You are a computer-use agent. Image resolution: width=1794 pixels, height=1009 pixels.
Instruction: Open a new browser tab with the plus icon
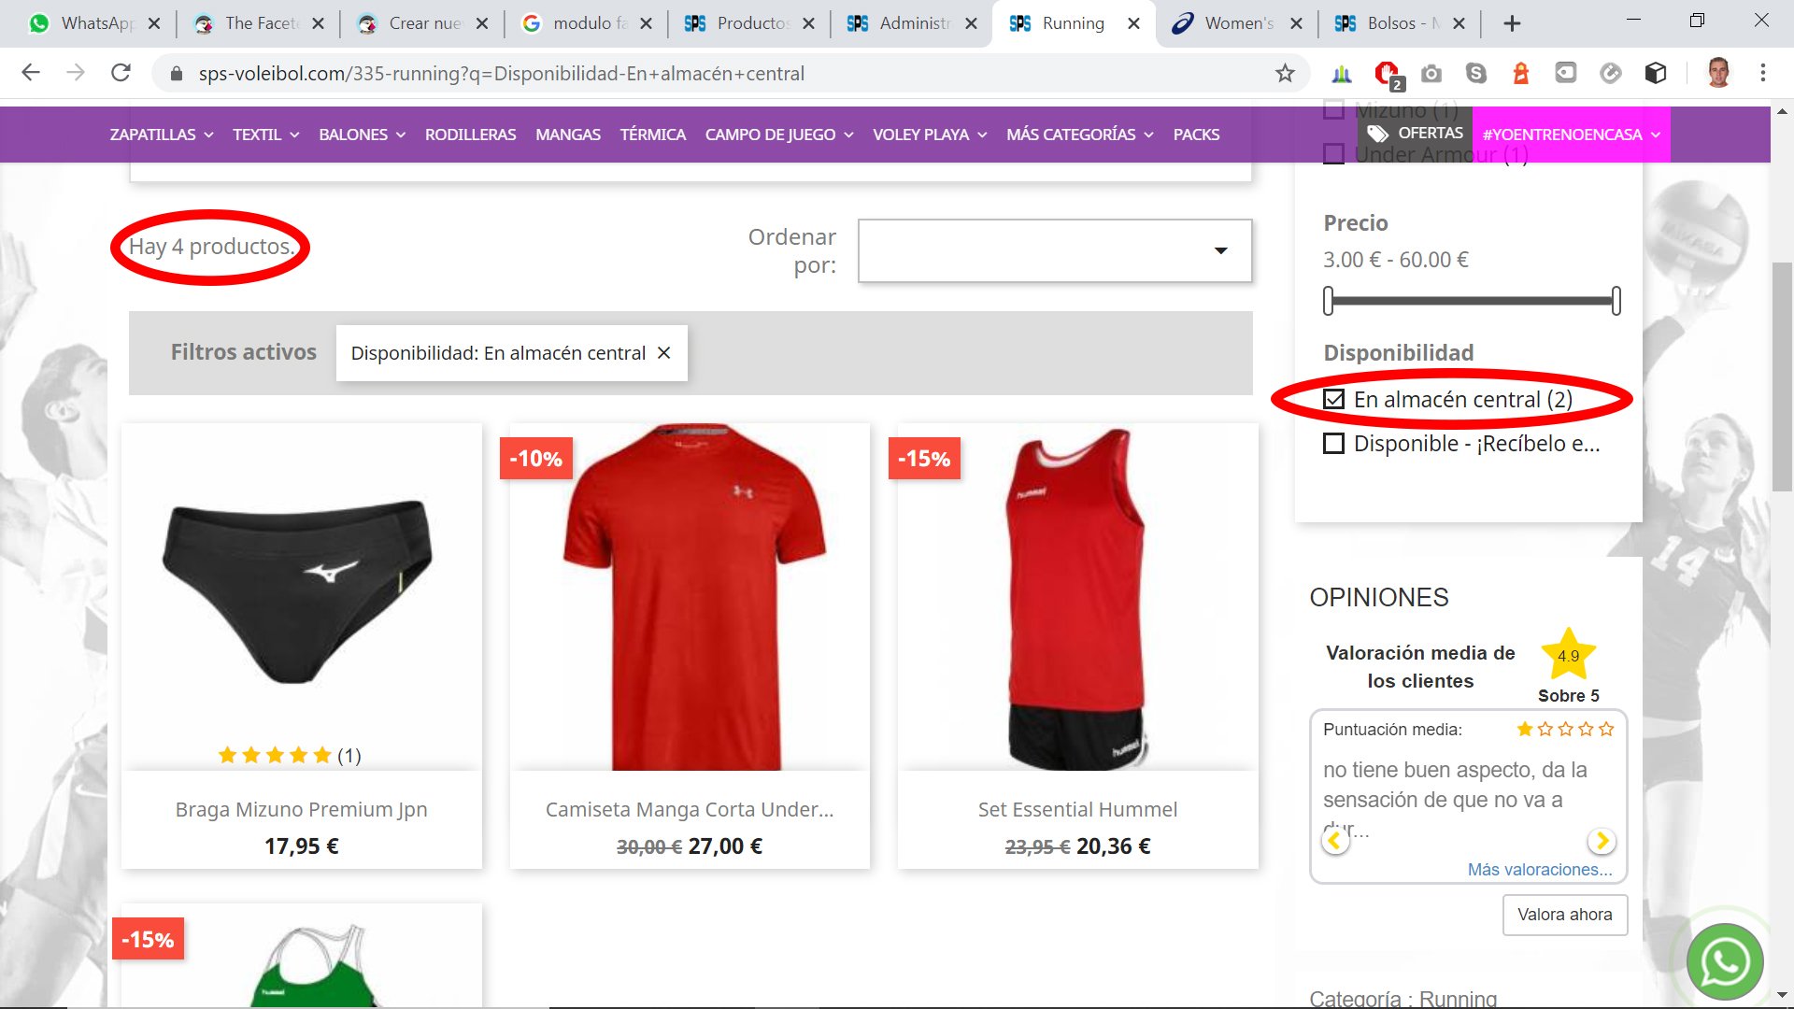(x=1512, y=23)
